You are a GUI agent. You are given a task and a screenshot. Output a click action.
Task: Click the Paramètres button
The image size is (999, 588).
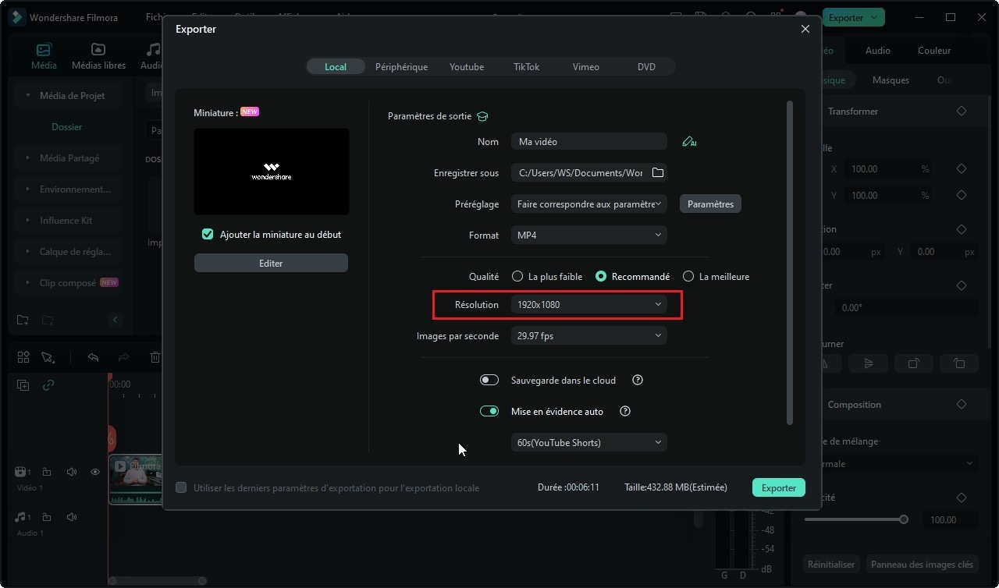coord(710,204)
